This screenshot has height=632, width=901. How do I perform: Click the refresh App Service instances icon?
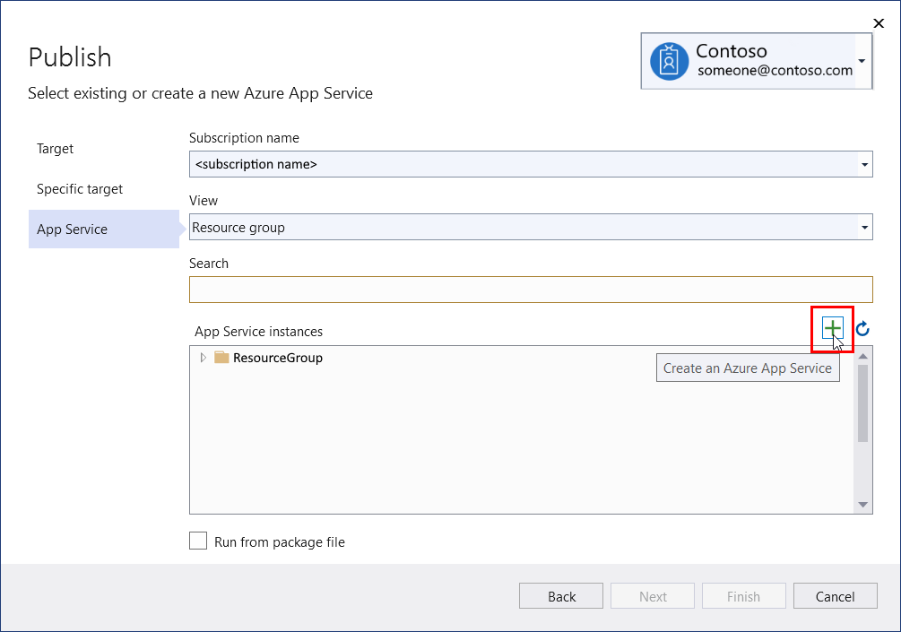862,329
